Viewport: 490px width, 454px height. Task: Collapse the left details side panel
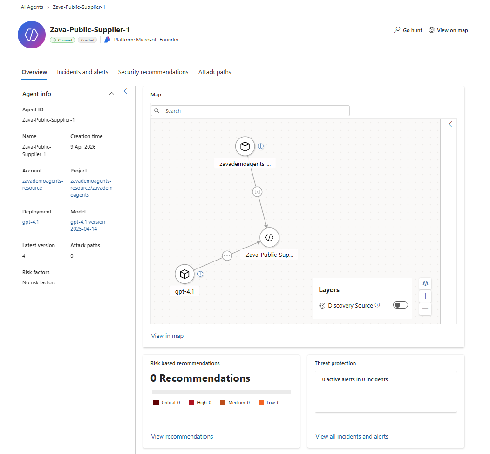pyautogui.click(x=125, y=91)
